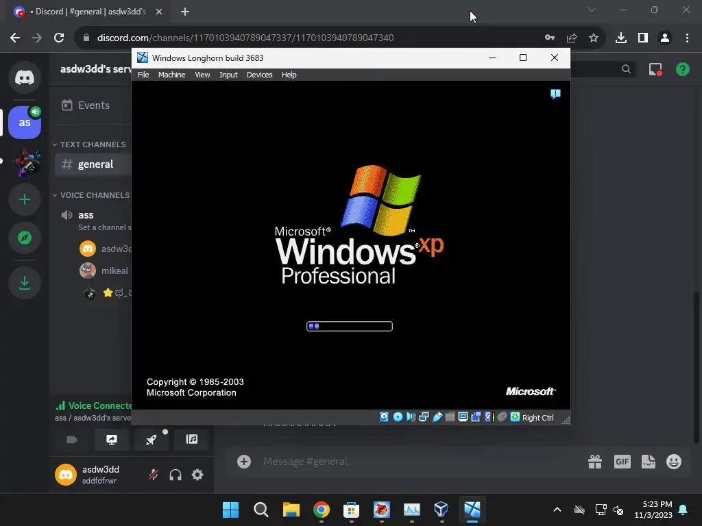This screenshot has height=526, width=702.
Task: Open the emoji picker
Action: 674,462
